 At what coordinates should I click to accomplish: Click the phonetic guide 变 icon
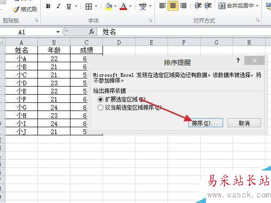(x=143, y=6)
